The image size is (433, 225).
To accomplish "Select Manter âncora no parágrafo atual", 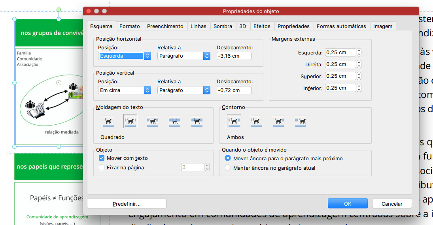I will (x=228, y=168).
